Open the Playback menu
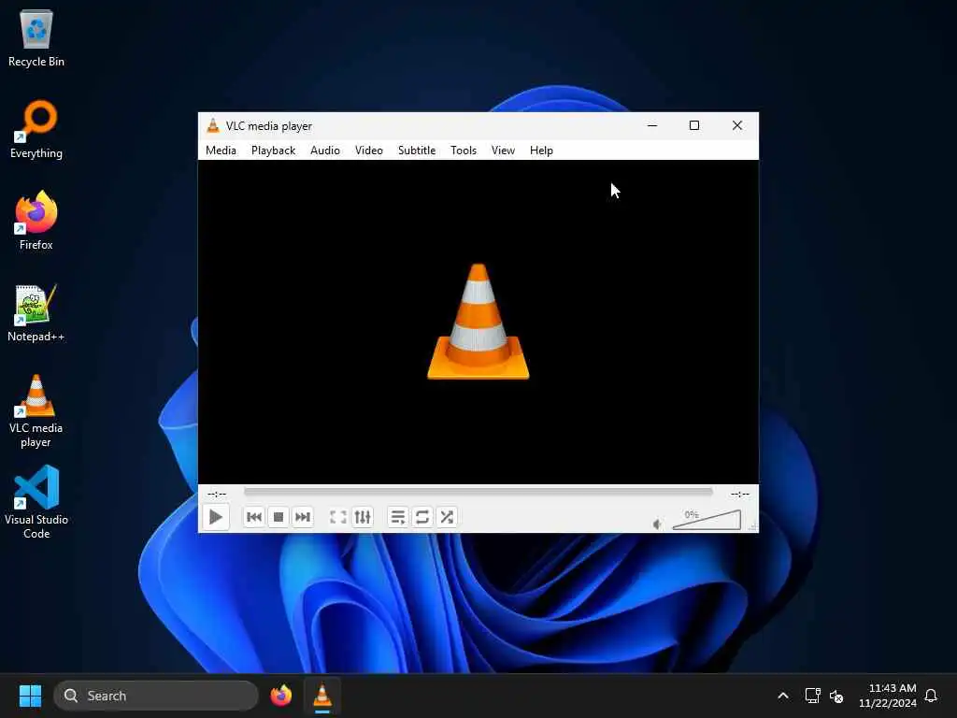957x718 pixels. click(273, 151)
